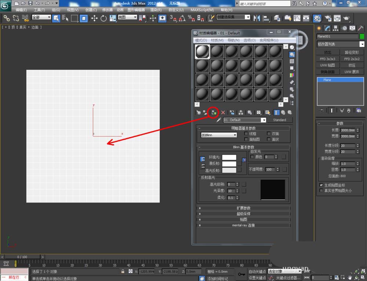Toggle self-illumination 颜色 checkbox
Screen dimensions: 367x281
point(252,156)
